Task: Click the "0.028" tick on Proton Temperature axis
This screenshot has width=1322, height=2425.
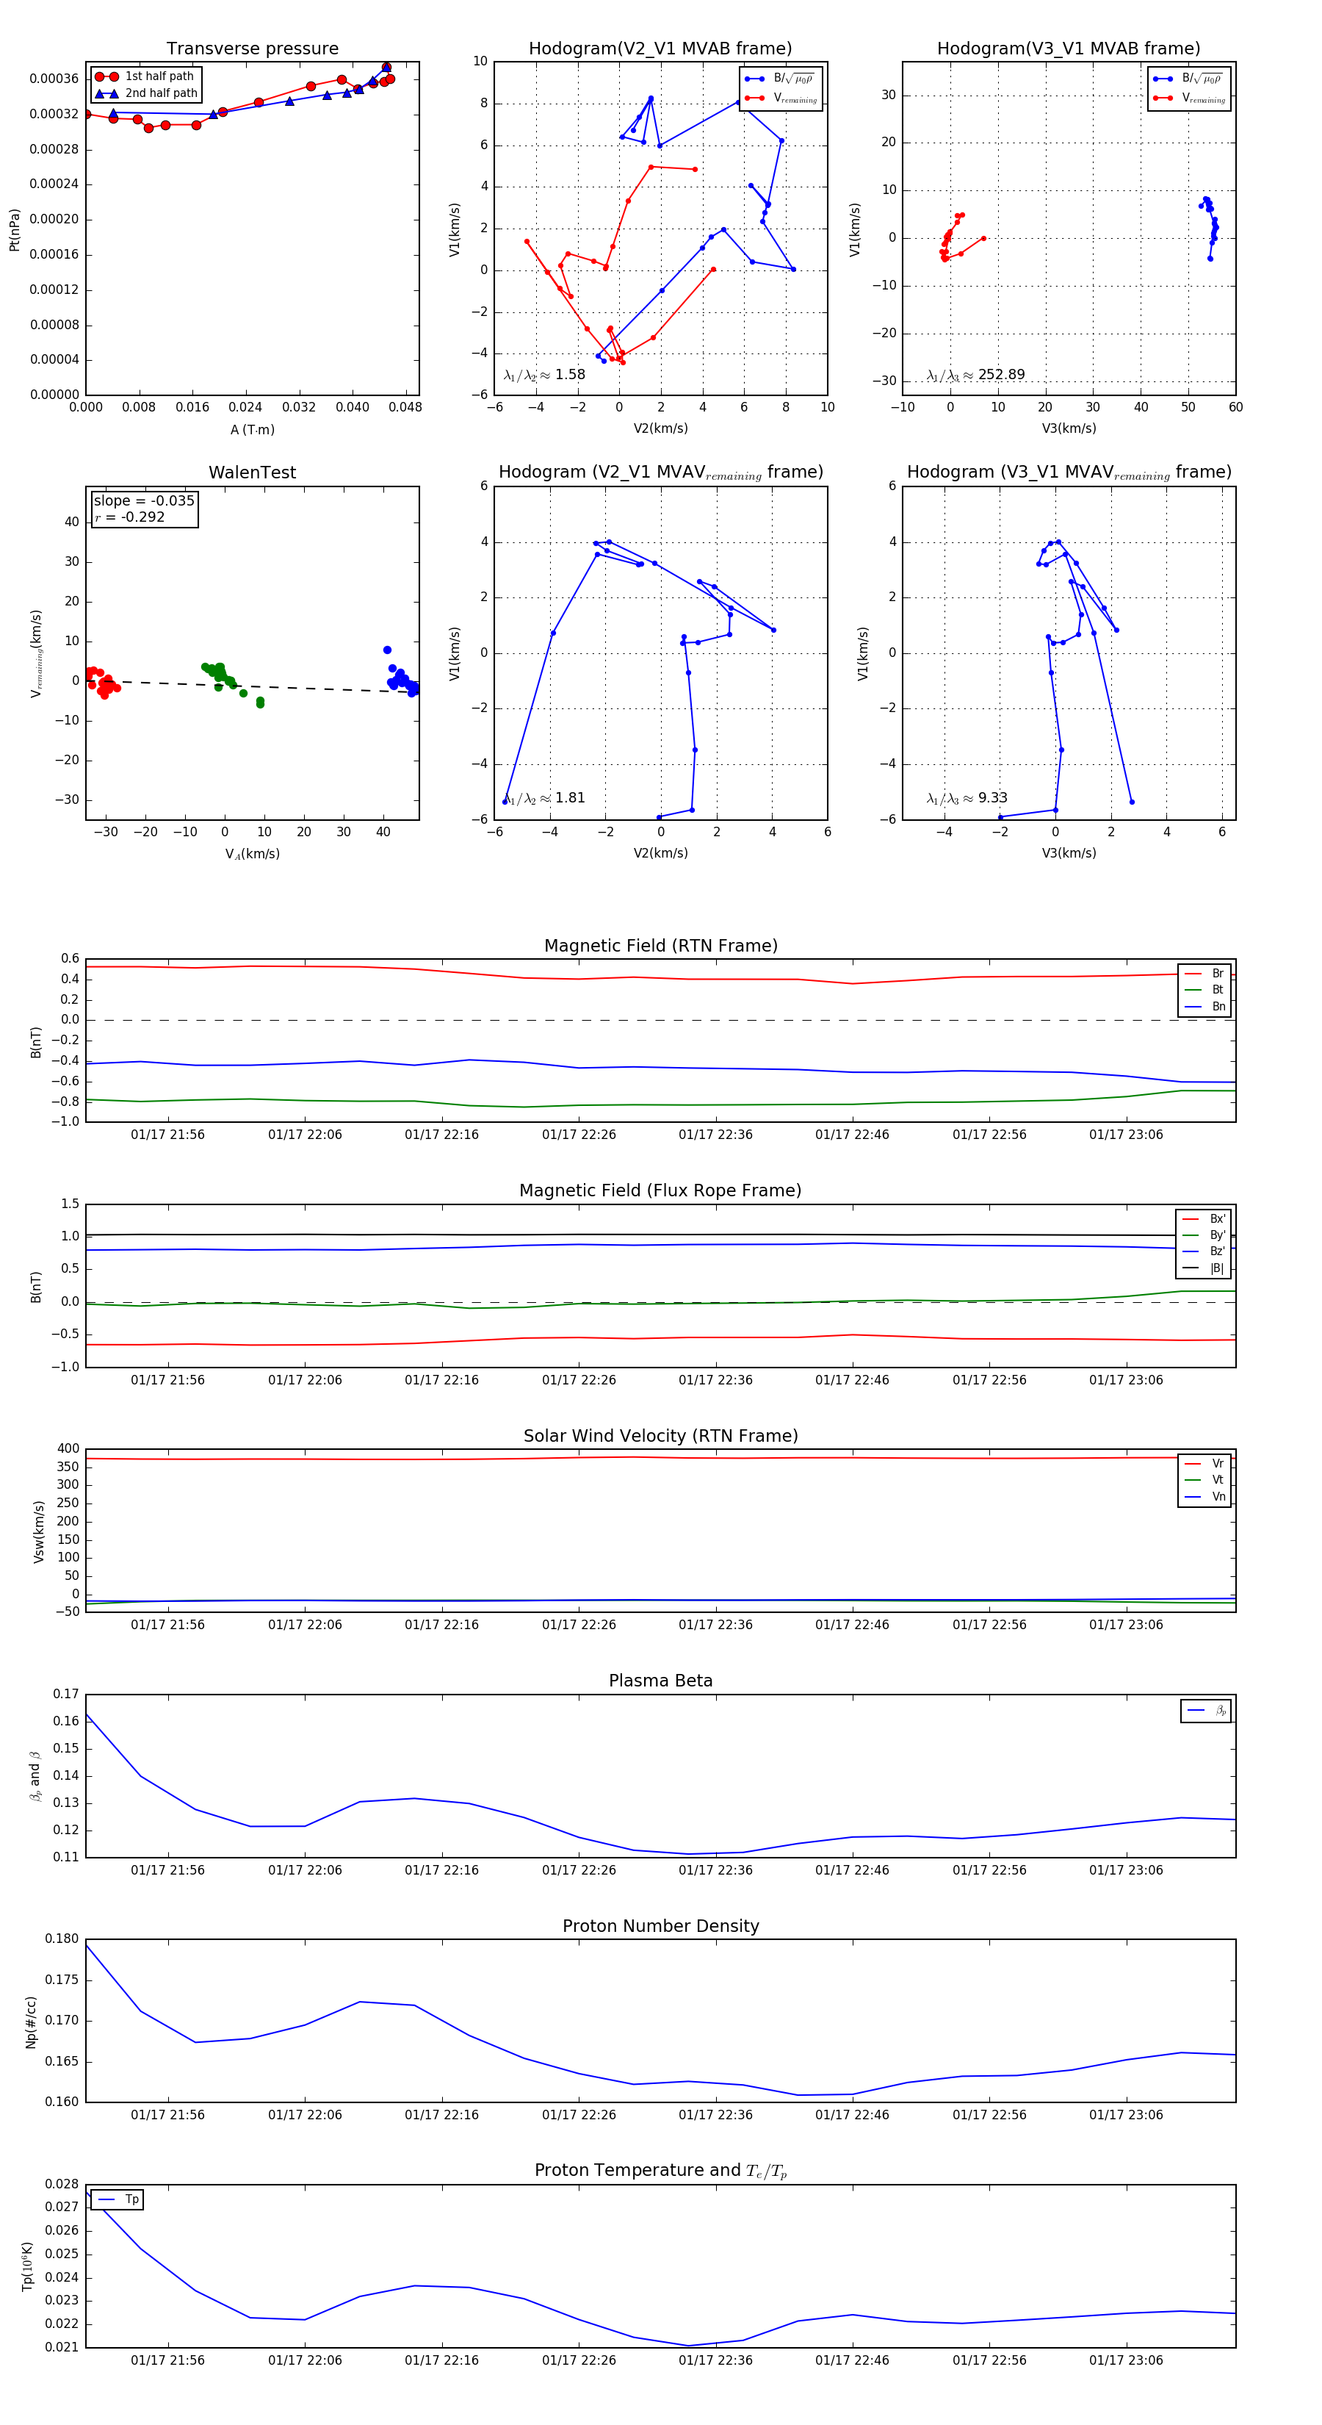Action: click(x=62, y=2184)
